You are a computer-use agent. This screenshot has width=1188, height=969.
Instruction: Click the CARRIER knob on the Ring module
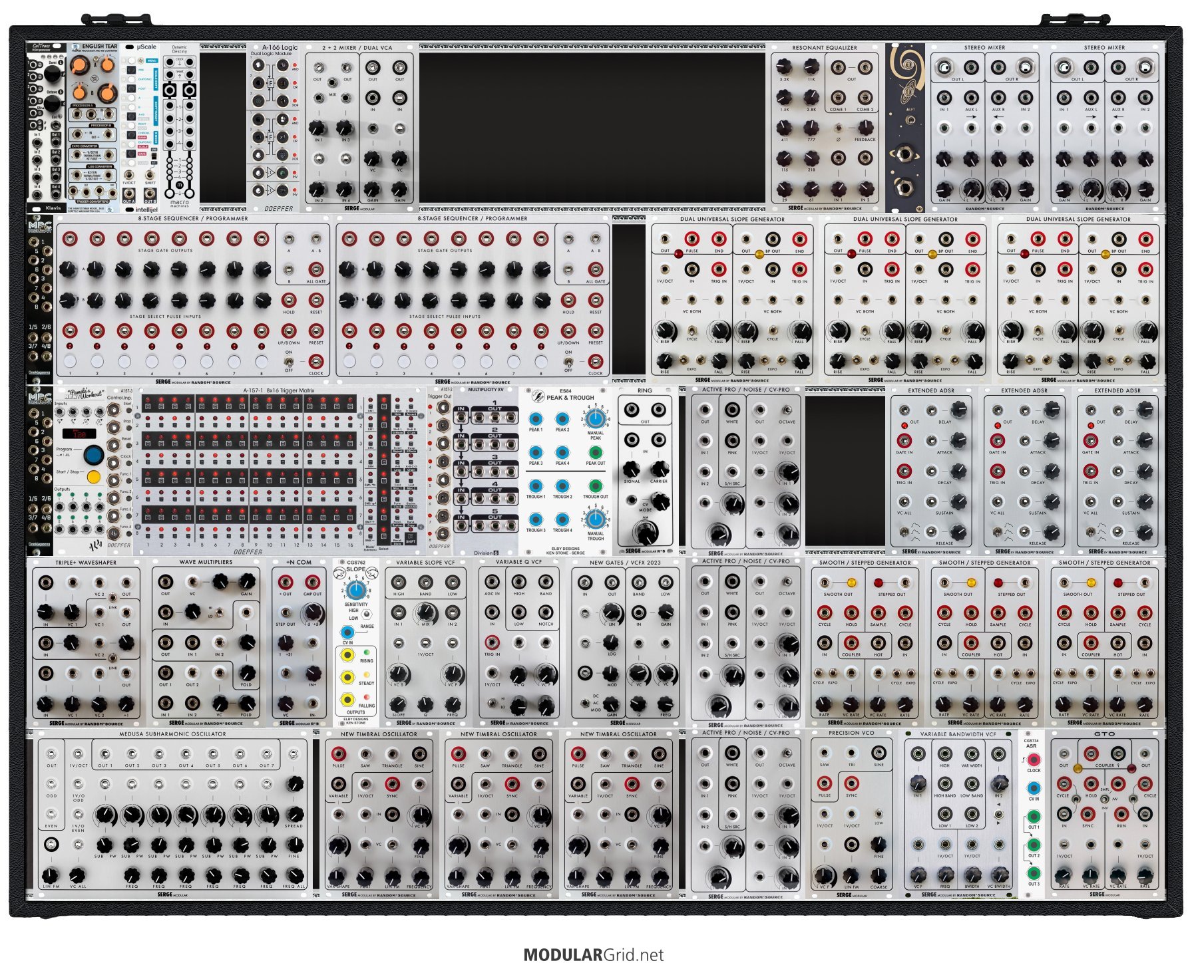(x=659, y=468)
